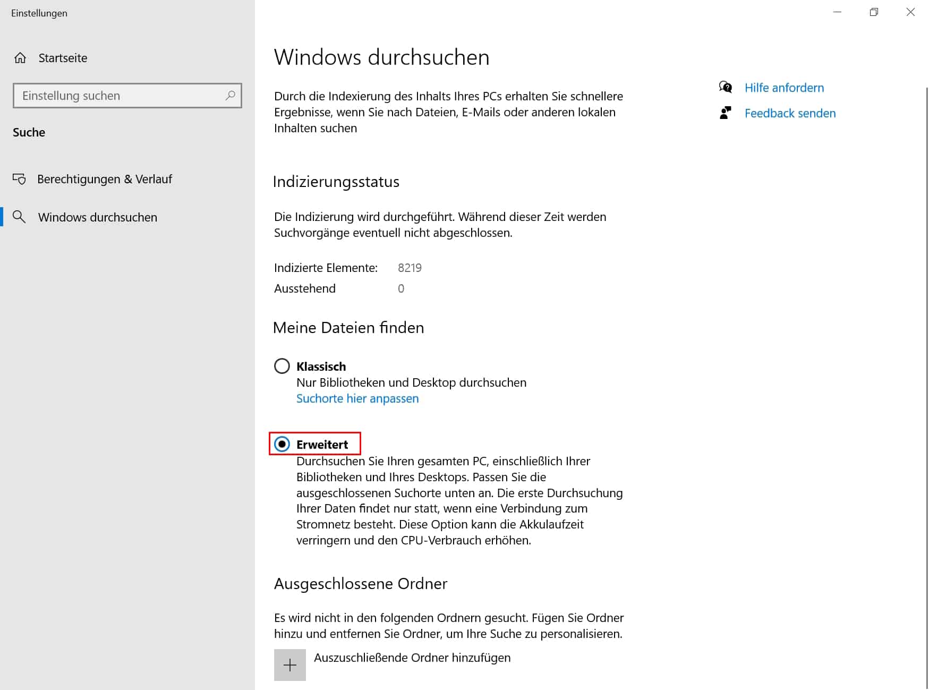The height and width of the screenshot is (690, 929).
Task: Restore down the Einstellungen window
Action: [x=874, y=12]
